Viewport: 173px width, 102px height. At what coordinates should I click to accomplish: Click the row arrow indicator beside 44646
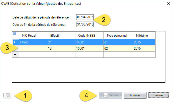(x=14, y=42)
